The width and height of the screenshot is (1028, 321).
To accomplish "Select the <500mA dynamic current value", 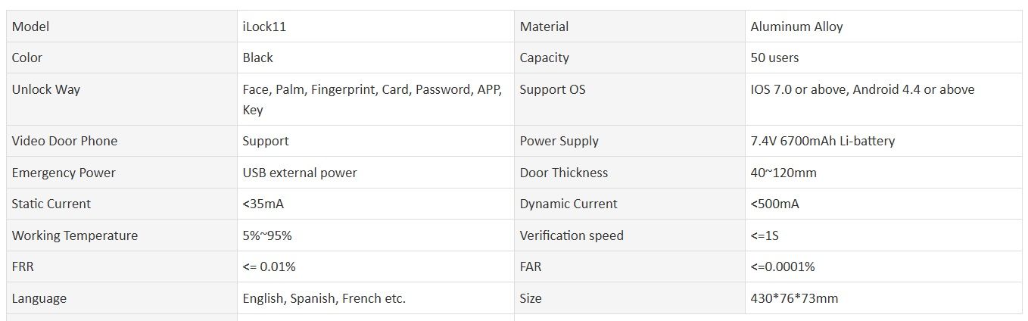I will coord(775,204).
